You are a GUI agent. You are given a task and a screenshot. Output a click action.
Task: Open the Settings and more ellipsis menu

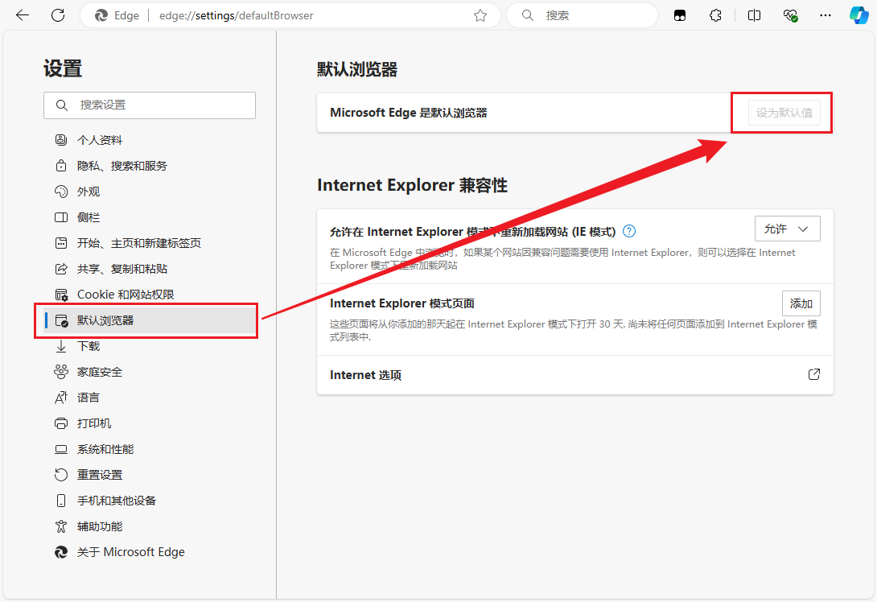[x=826, y=15]
